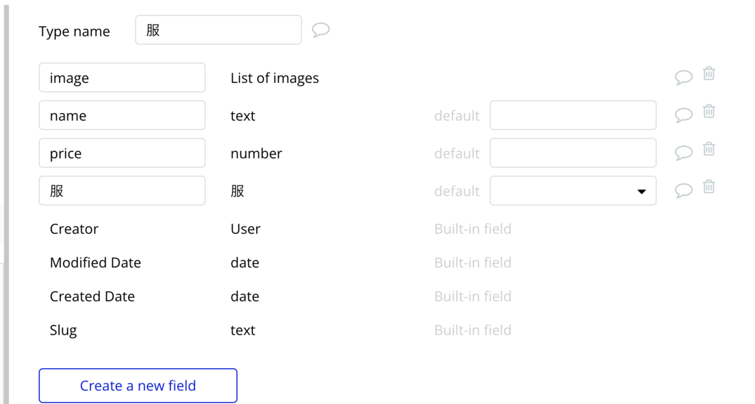
Task: Add a comment on the name field
Action: (x=684, y=115)
